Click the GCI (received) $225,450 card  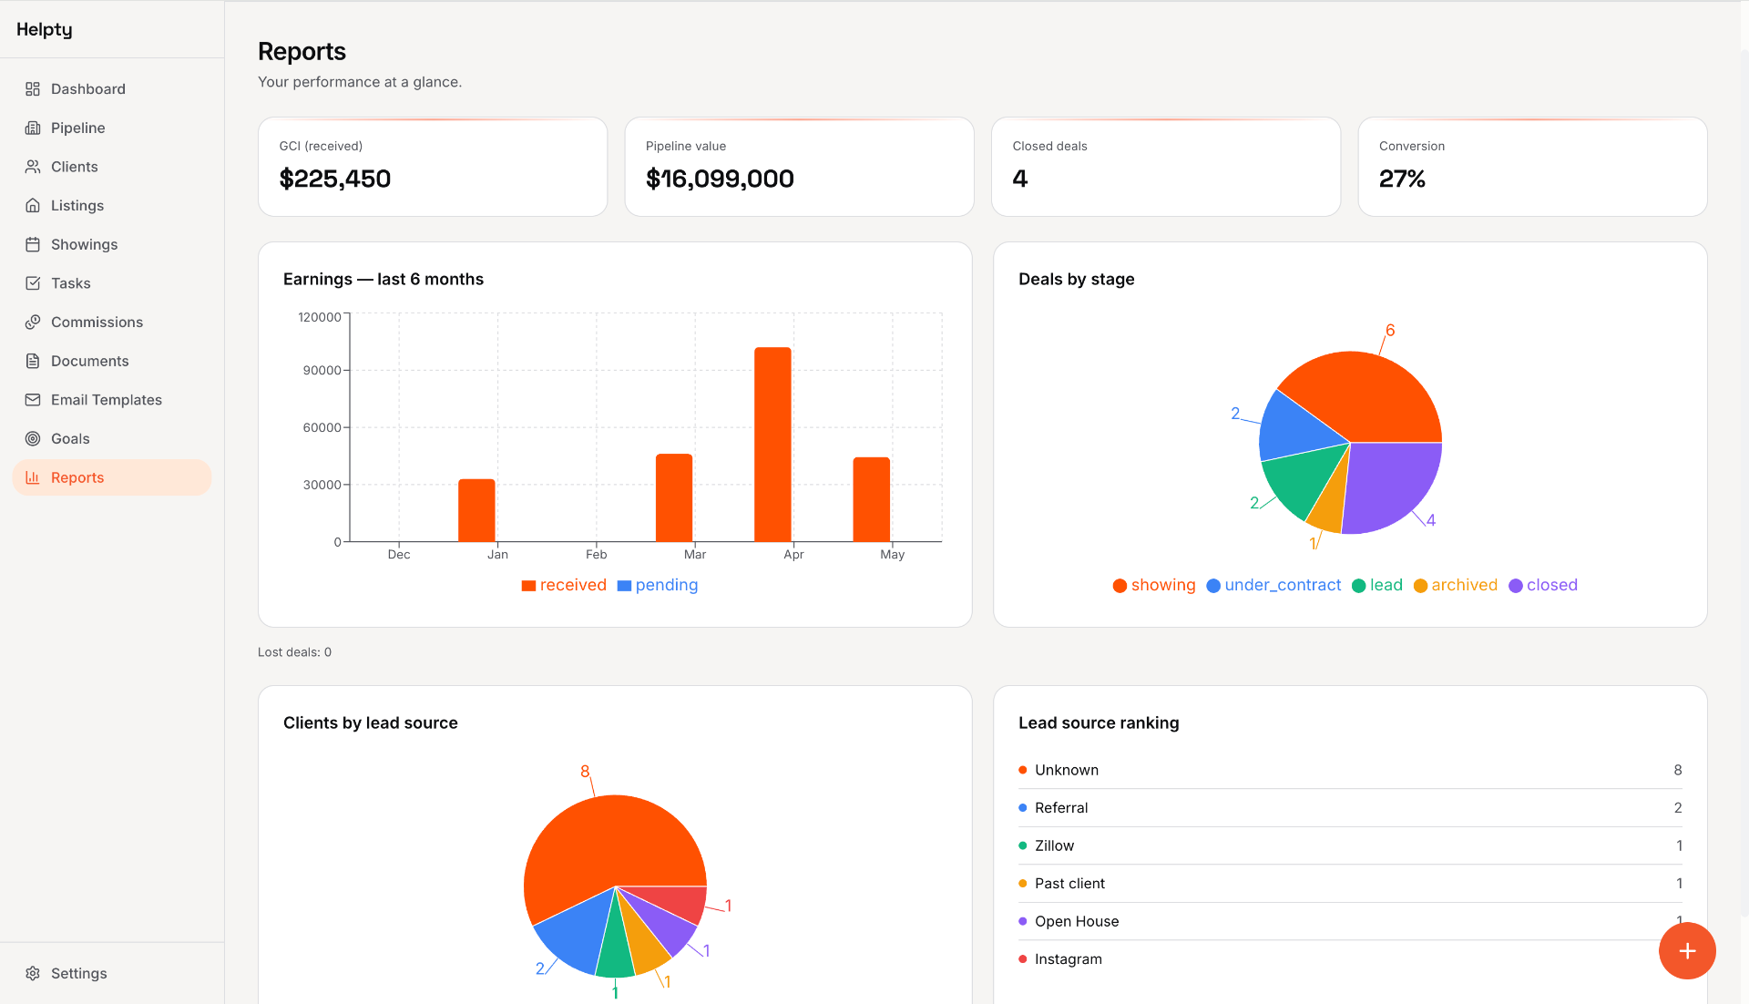click(x=433, y=167)
